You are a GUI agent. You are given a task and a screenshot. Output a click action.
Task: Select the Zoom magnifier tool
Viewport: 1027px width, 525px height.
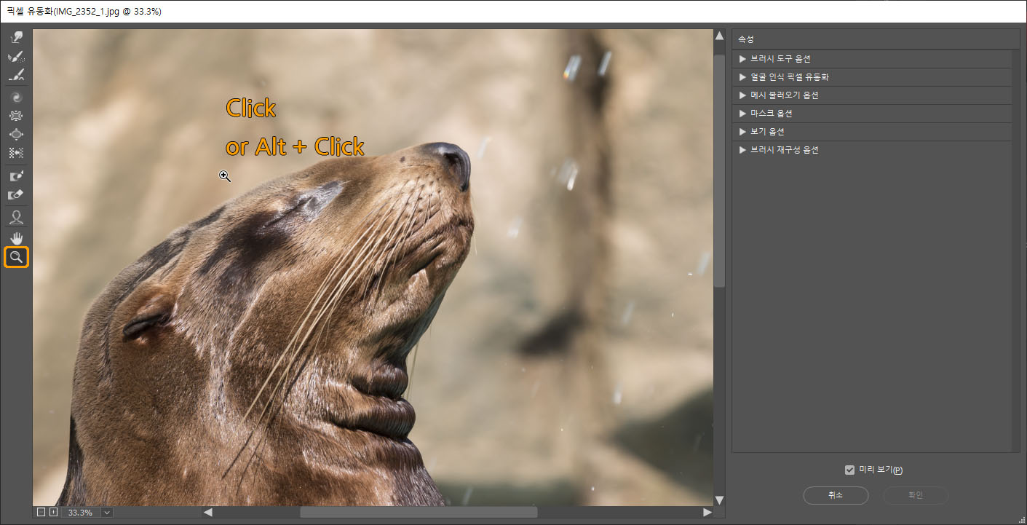coord(16,257)
